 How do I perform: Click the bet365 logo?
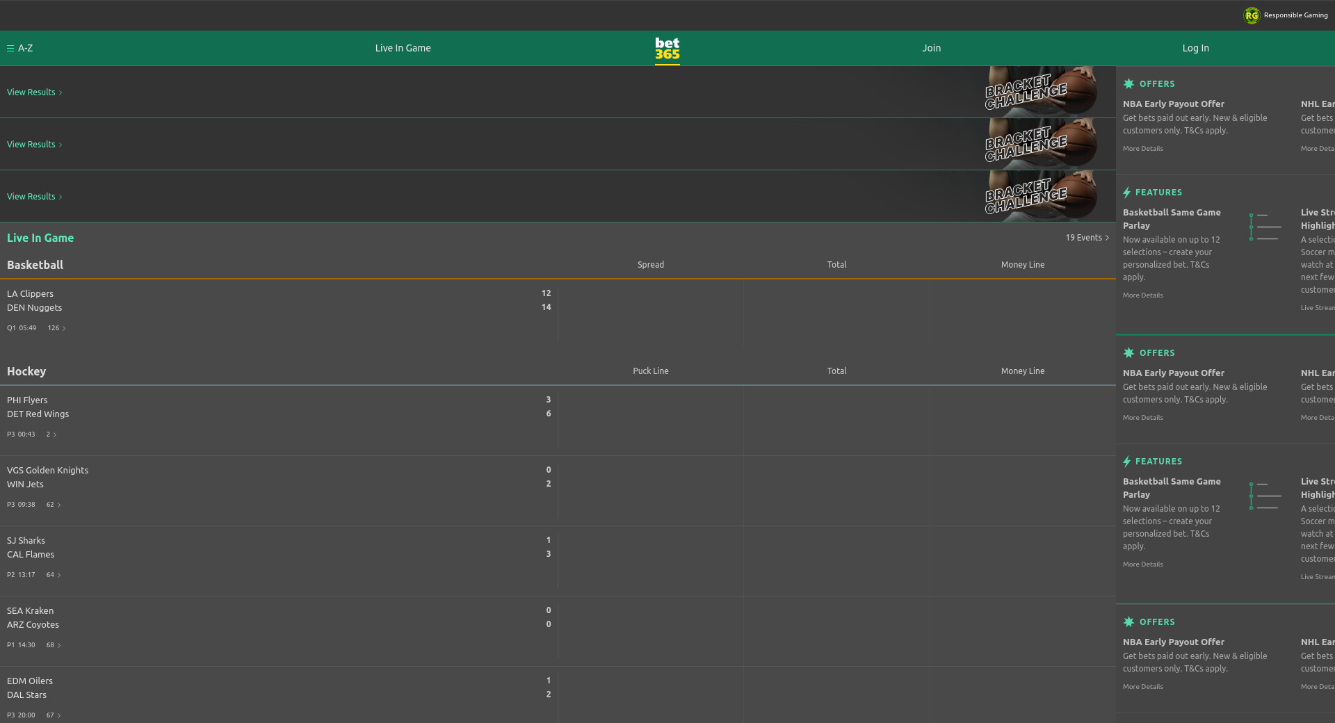pyautogui.click(x=667, y=49)
